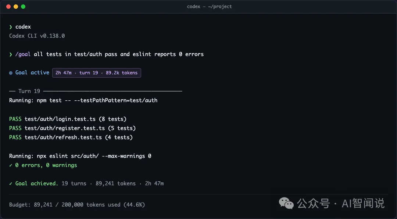Click 'Running: npx eslint src/auth/' line

80,156
